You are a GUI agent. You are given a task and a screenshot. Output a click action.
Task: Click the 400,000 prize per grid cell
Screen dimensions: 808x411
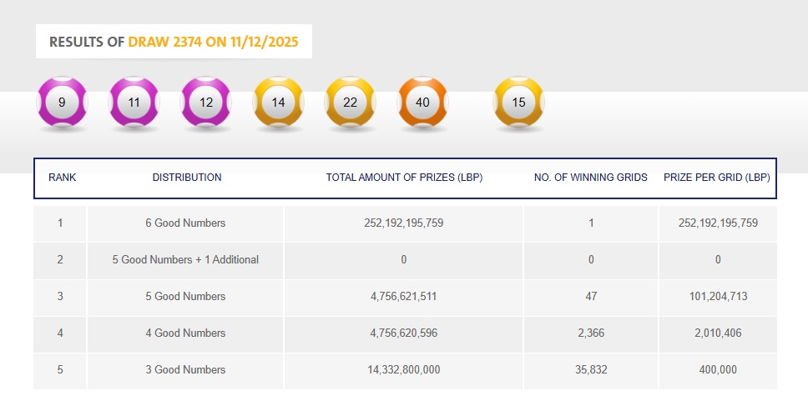pos(718,370)
